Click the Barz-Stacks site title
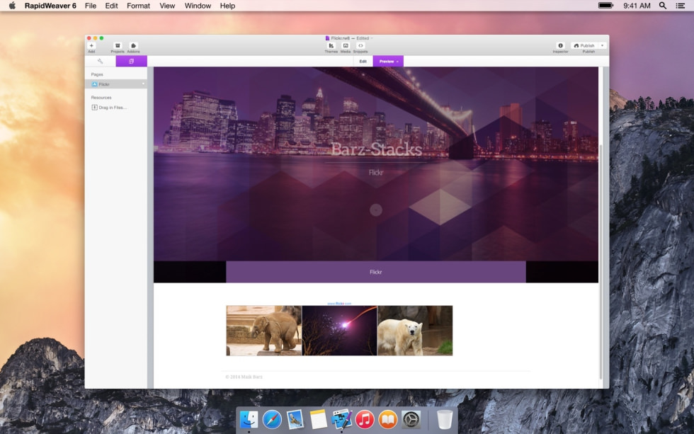The image size is (694, 434). point(377,149)
